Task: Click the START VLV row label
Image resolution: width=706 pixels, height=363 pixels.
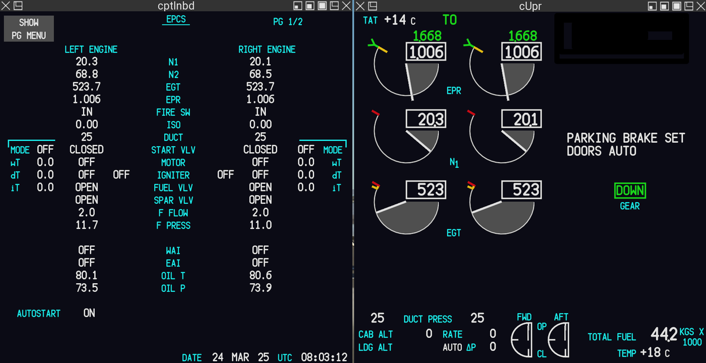Action: click(x=173, y=150)
